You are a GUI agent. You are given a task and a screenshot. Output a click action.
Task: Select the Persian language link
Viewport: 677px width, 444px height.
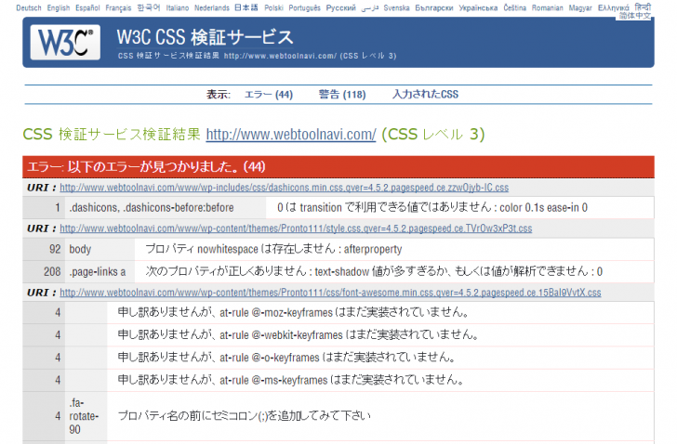point(369,7)
